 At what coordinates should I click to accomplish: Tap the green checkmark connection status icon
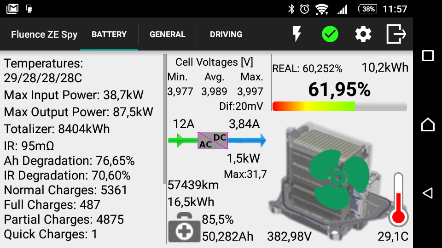point(330,34)
